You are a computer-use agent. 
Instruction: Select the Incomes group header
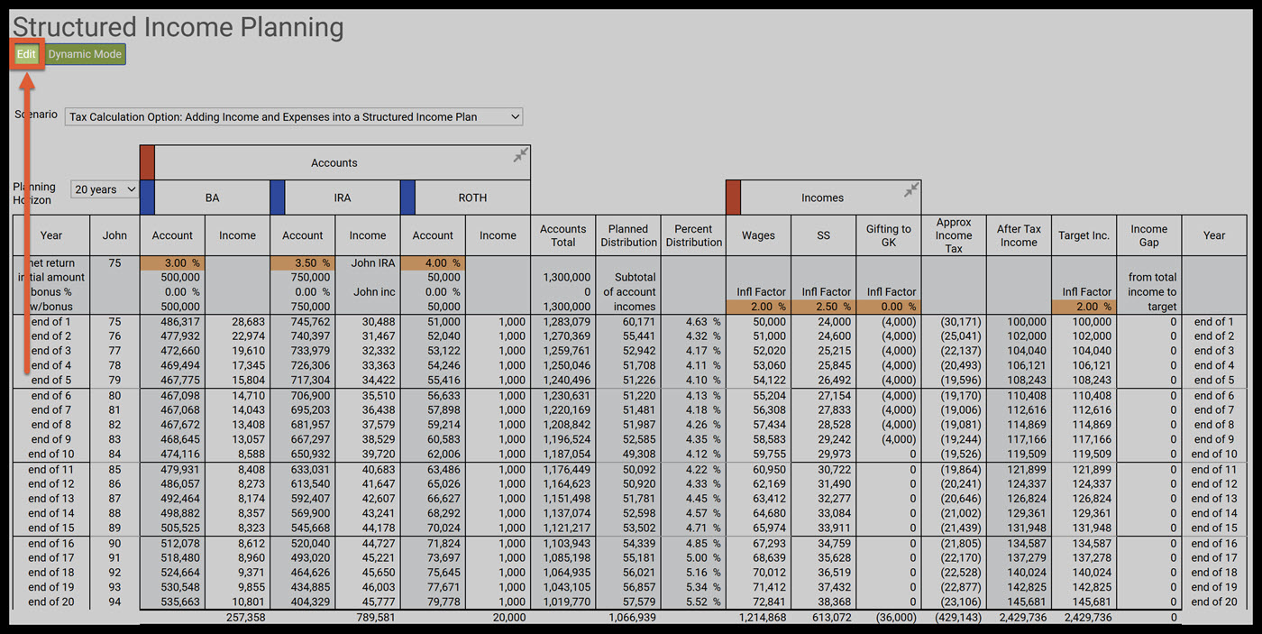pos(823,197)
